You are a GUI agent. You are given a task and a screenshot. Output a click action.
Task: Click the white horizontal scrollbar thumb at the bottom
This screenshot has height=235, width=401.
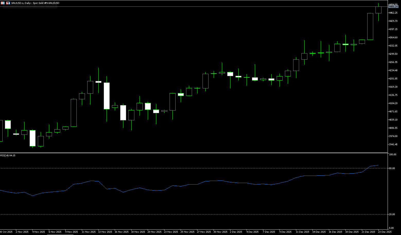click(60, 234)
